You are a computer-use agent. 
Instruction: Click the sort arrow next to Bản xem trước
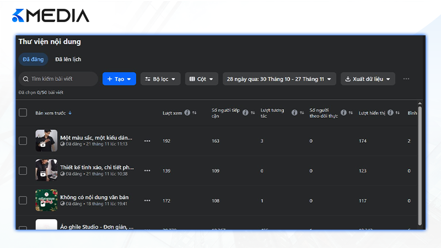click(x=70, y=113)
